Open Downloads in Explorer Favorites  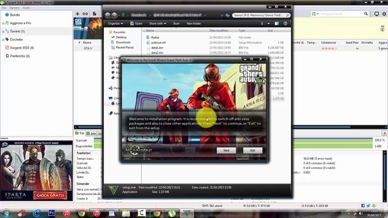[x=123, y=42]
